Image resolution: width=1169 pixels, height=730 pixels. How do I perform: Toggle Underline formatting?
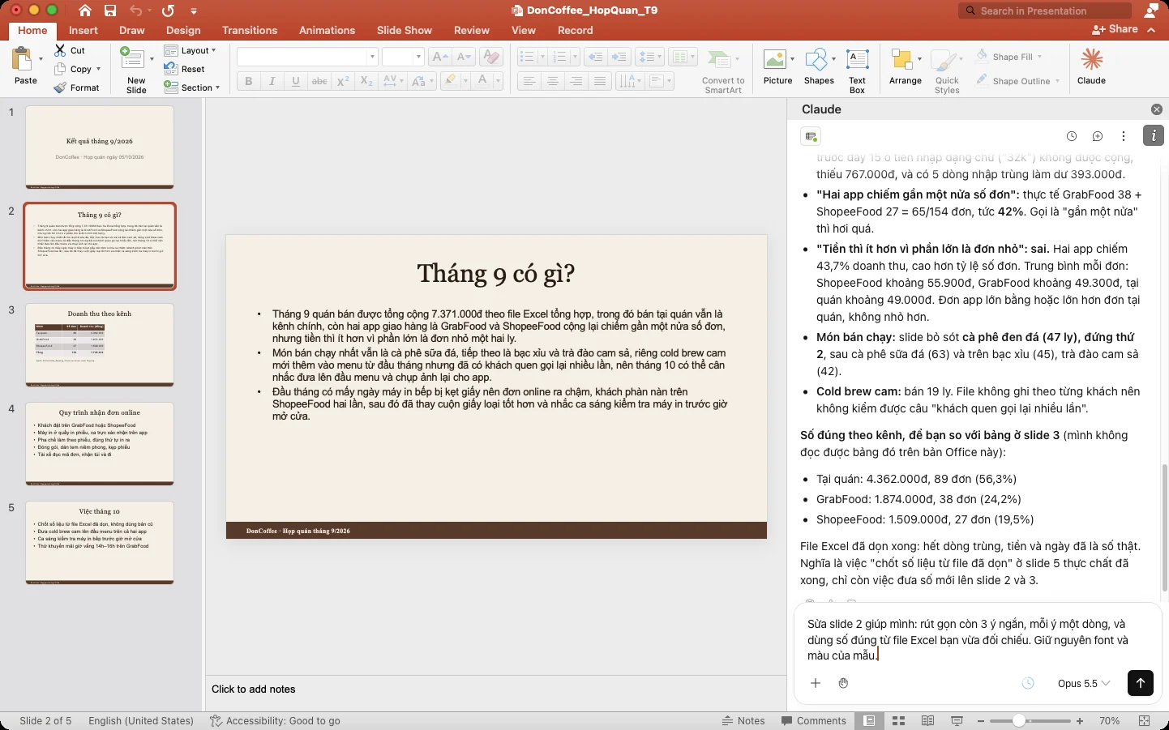point(296,81)
